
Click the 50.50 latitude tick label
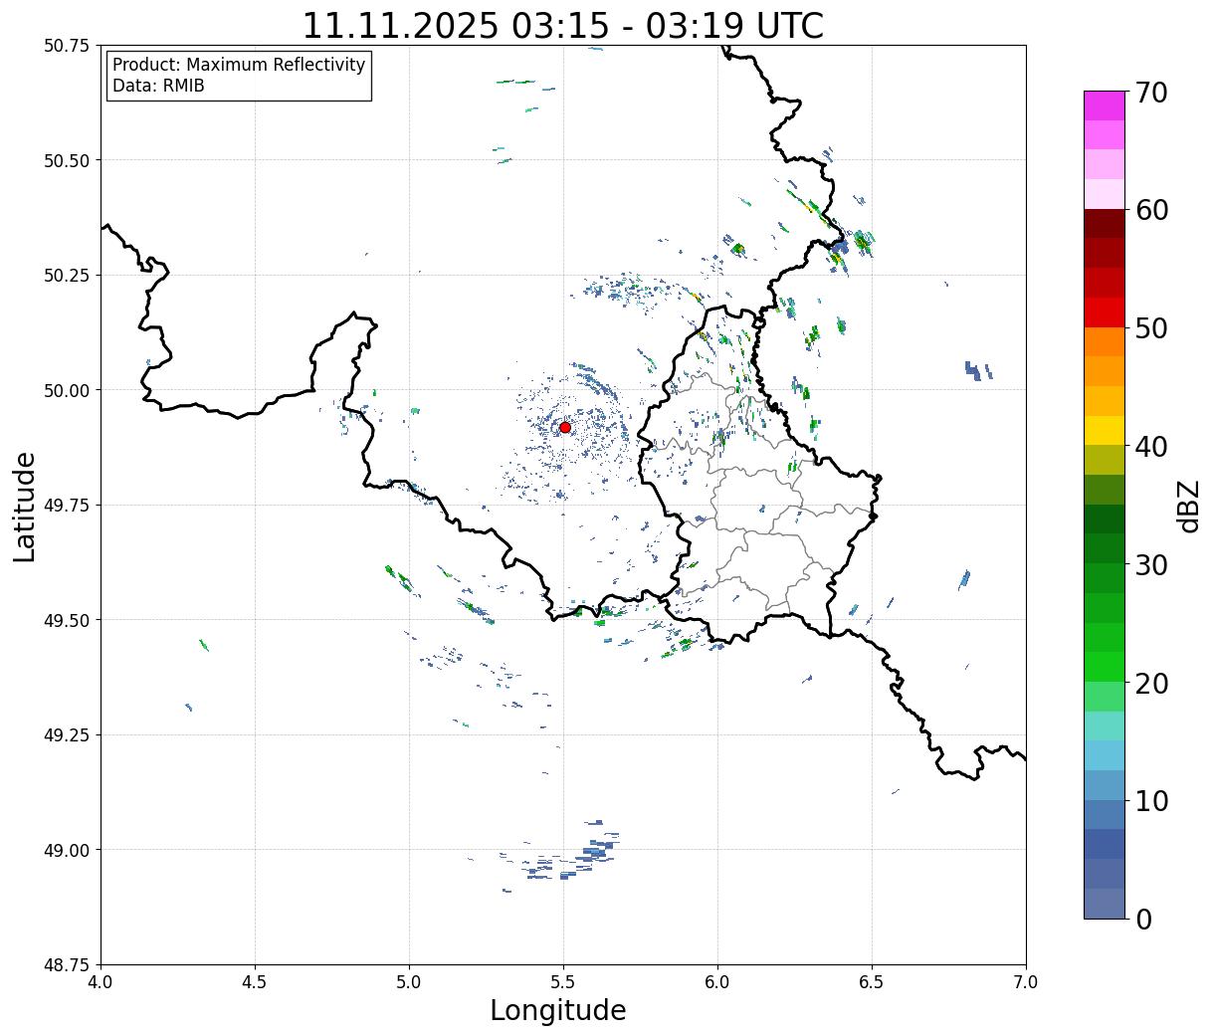66,160
